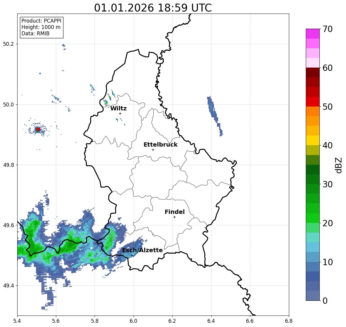This screenshot has width=346, height=327.
Task: Click the red radar location marker
Action: point(38,129)
